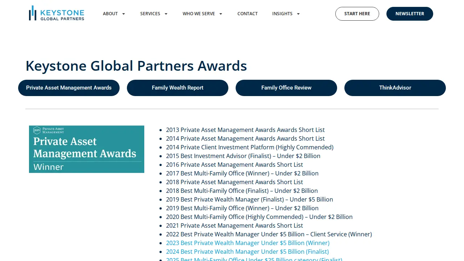Viewport: 464px width, 261px height.
Task: Click the 2022 Best Private Wealth Manager entry
Action: [x=269, y=234]
